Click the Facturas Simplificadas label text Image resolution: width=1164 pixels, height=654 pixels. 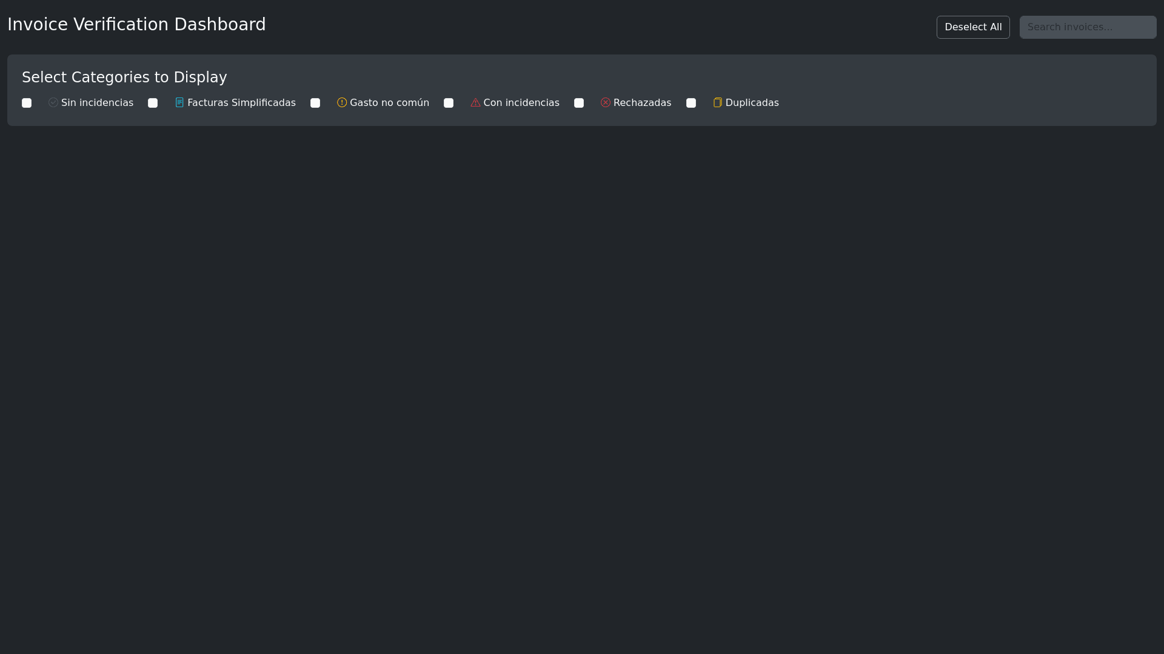[241, 103]
